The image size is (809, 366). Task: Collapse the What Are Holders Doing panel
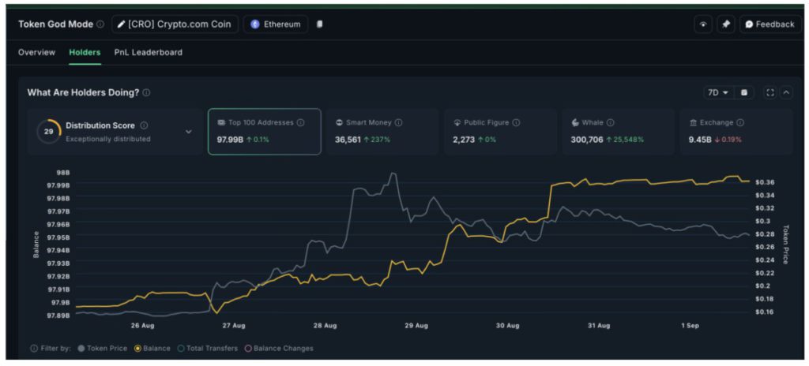pos(786,92)
